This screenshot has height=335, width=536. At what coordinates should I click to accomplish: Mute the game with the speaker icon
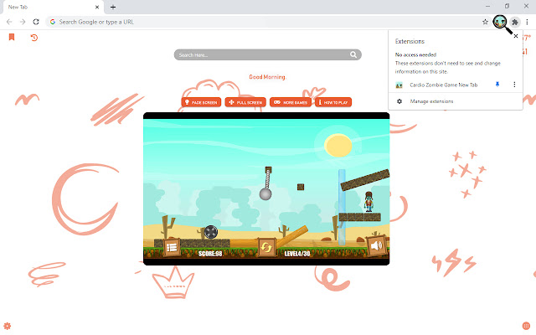click(x=376, y=245)
